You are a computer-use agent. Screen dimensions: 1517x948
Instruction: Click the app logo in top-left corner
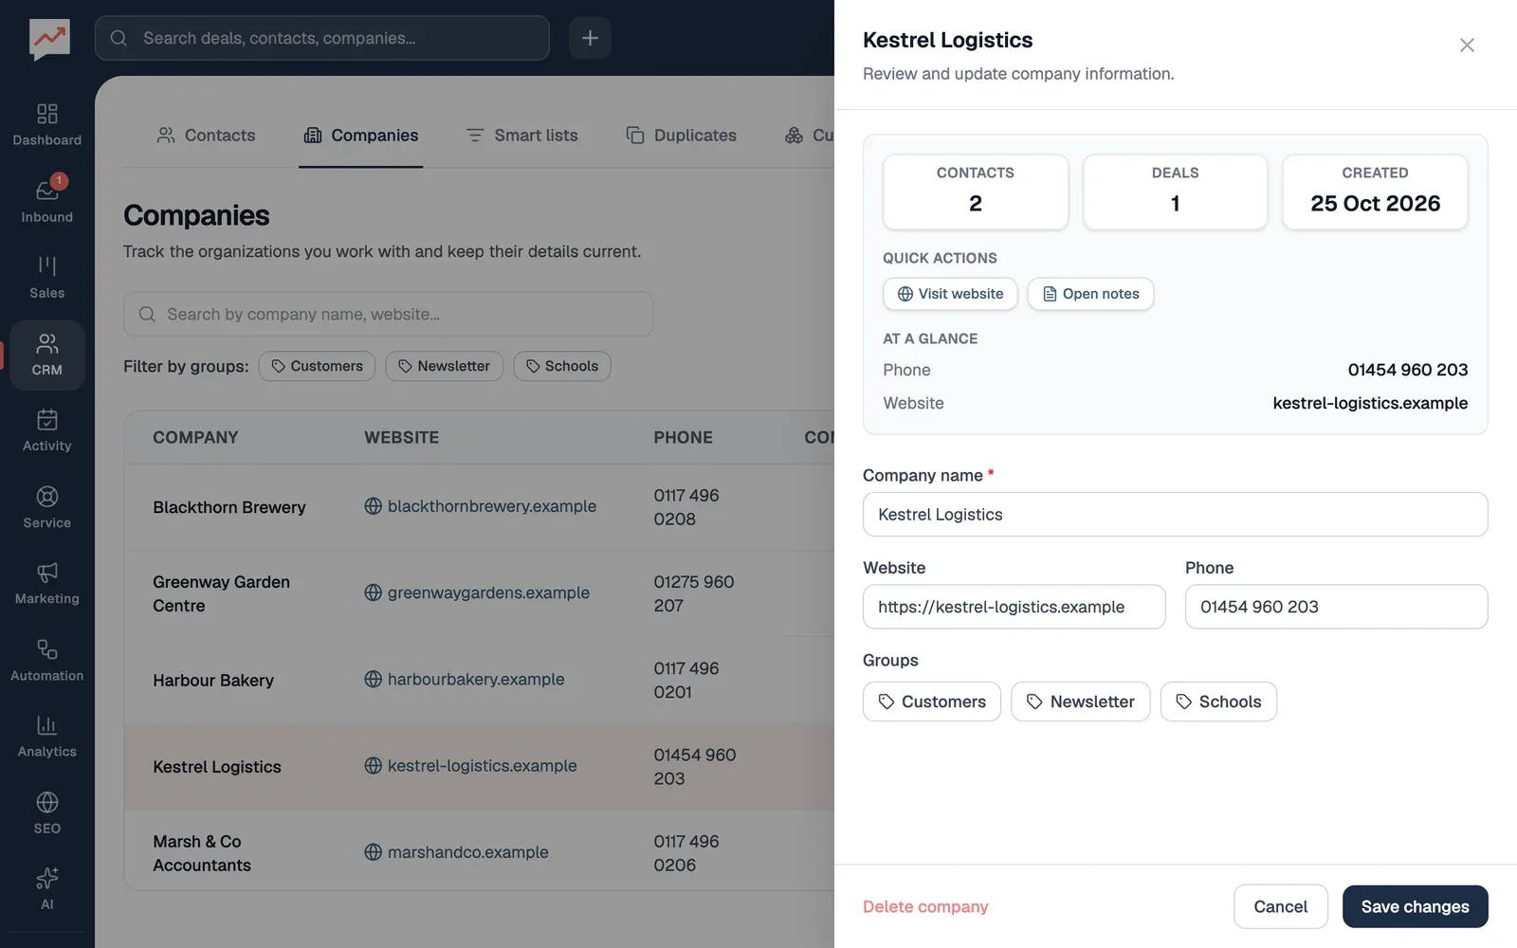tap(49, 40)
